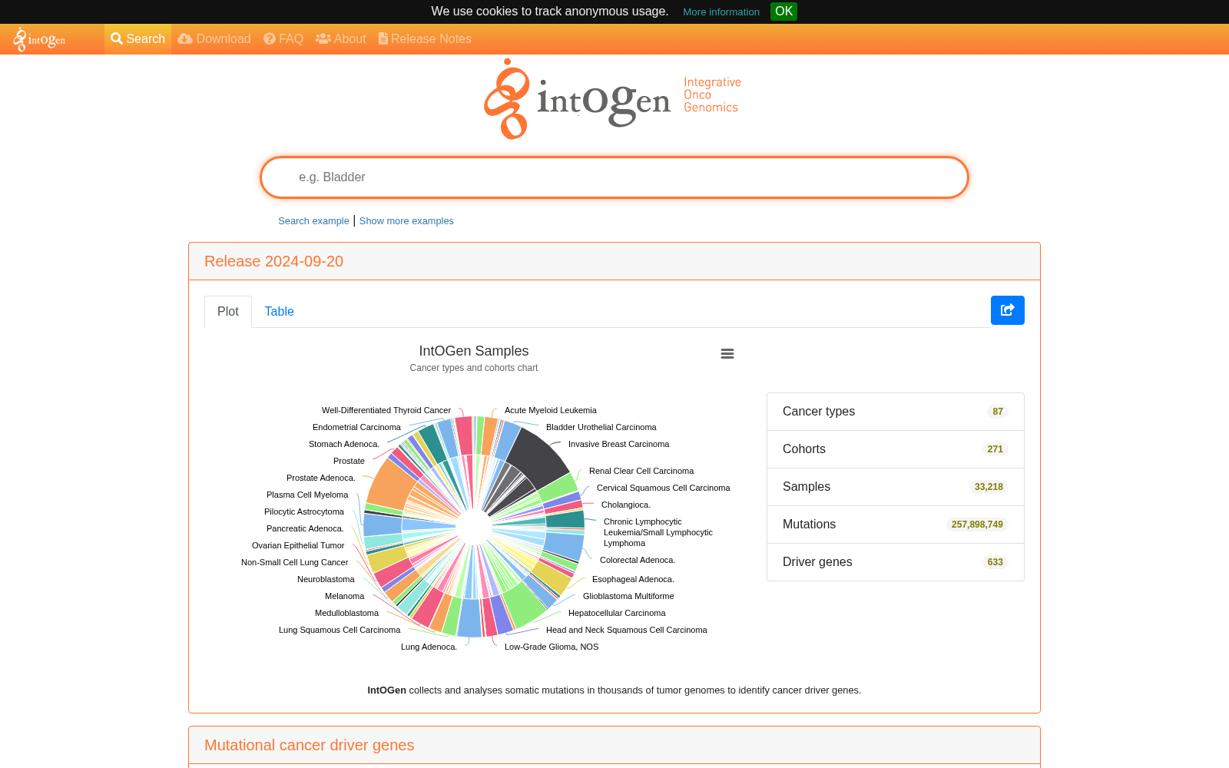
Task: Click the IntOGen Samples chart title
Action: coord(474,351)
